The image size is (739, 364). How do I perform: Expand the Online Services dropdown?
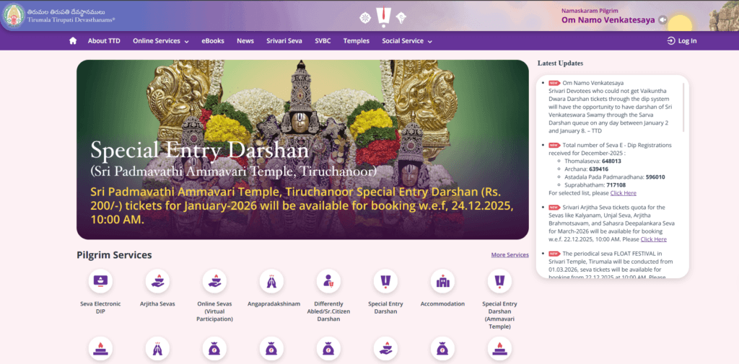(x=161, y=41)
